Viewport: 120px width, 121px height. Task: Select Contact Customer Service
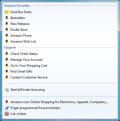29,77
